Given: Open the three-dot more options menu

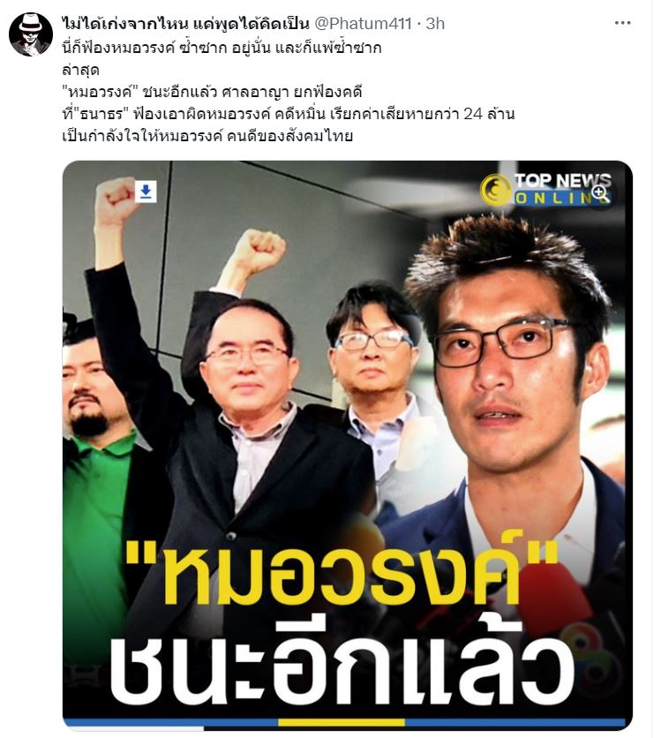Looking at the screenshot, I should (622, 23).
